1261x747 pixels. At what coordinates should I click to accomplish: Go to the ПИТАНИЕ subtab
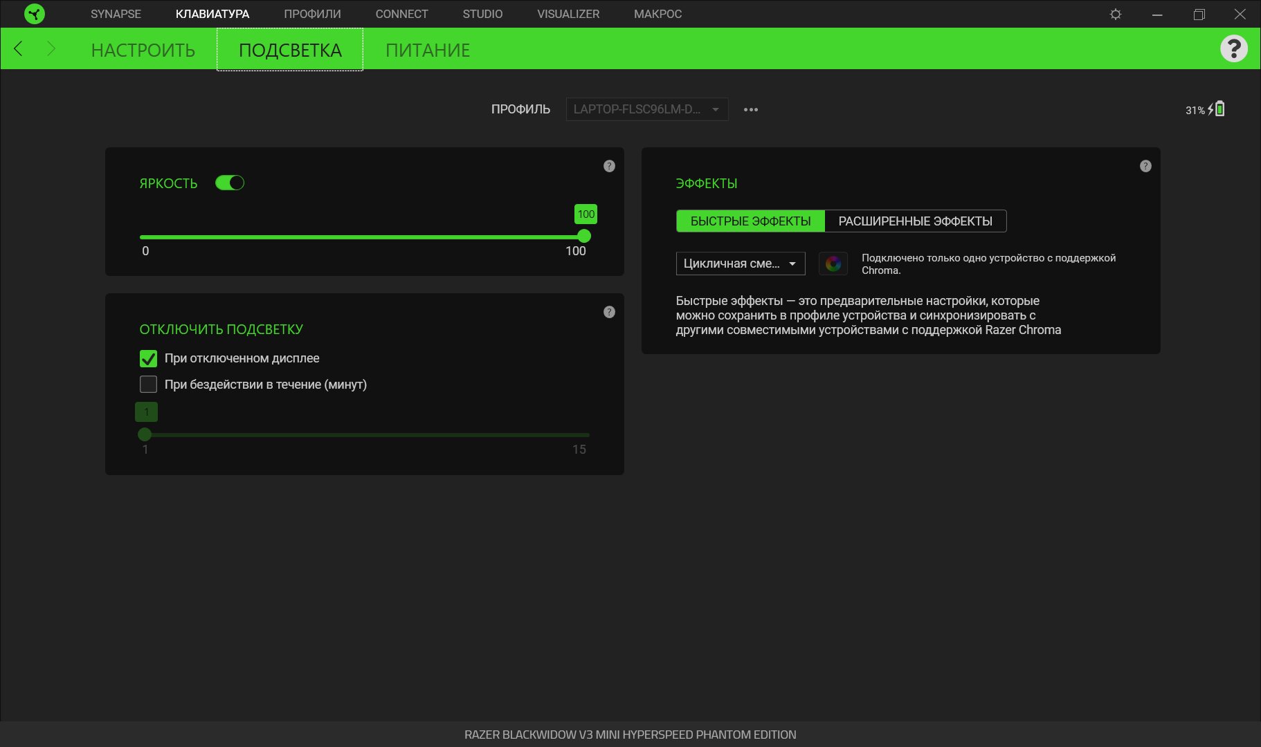pyautogui.click(x=428, y=50)
